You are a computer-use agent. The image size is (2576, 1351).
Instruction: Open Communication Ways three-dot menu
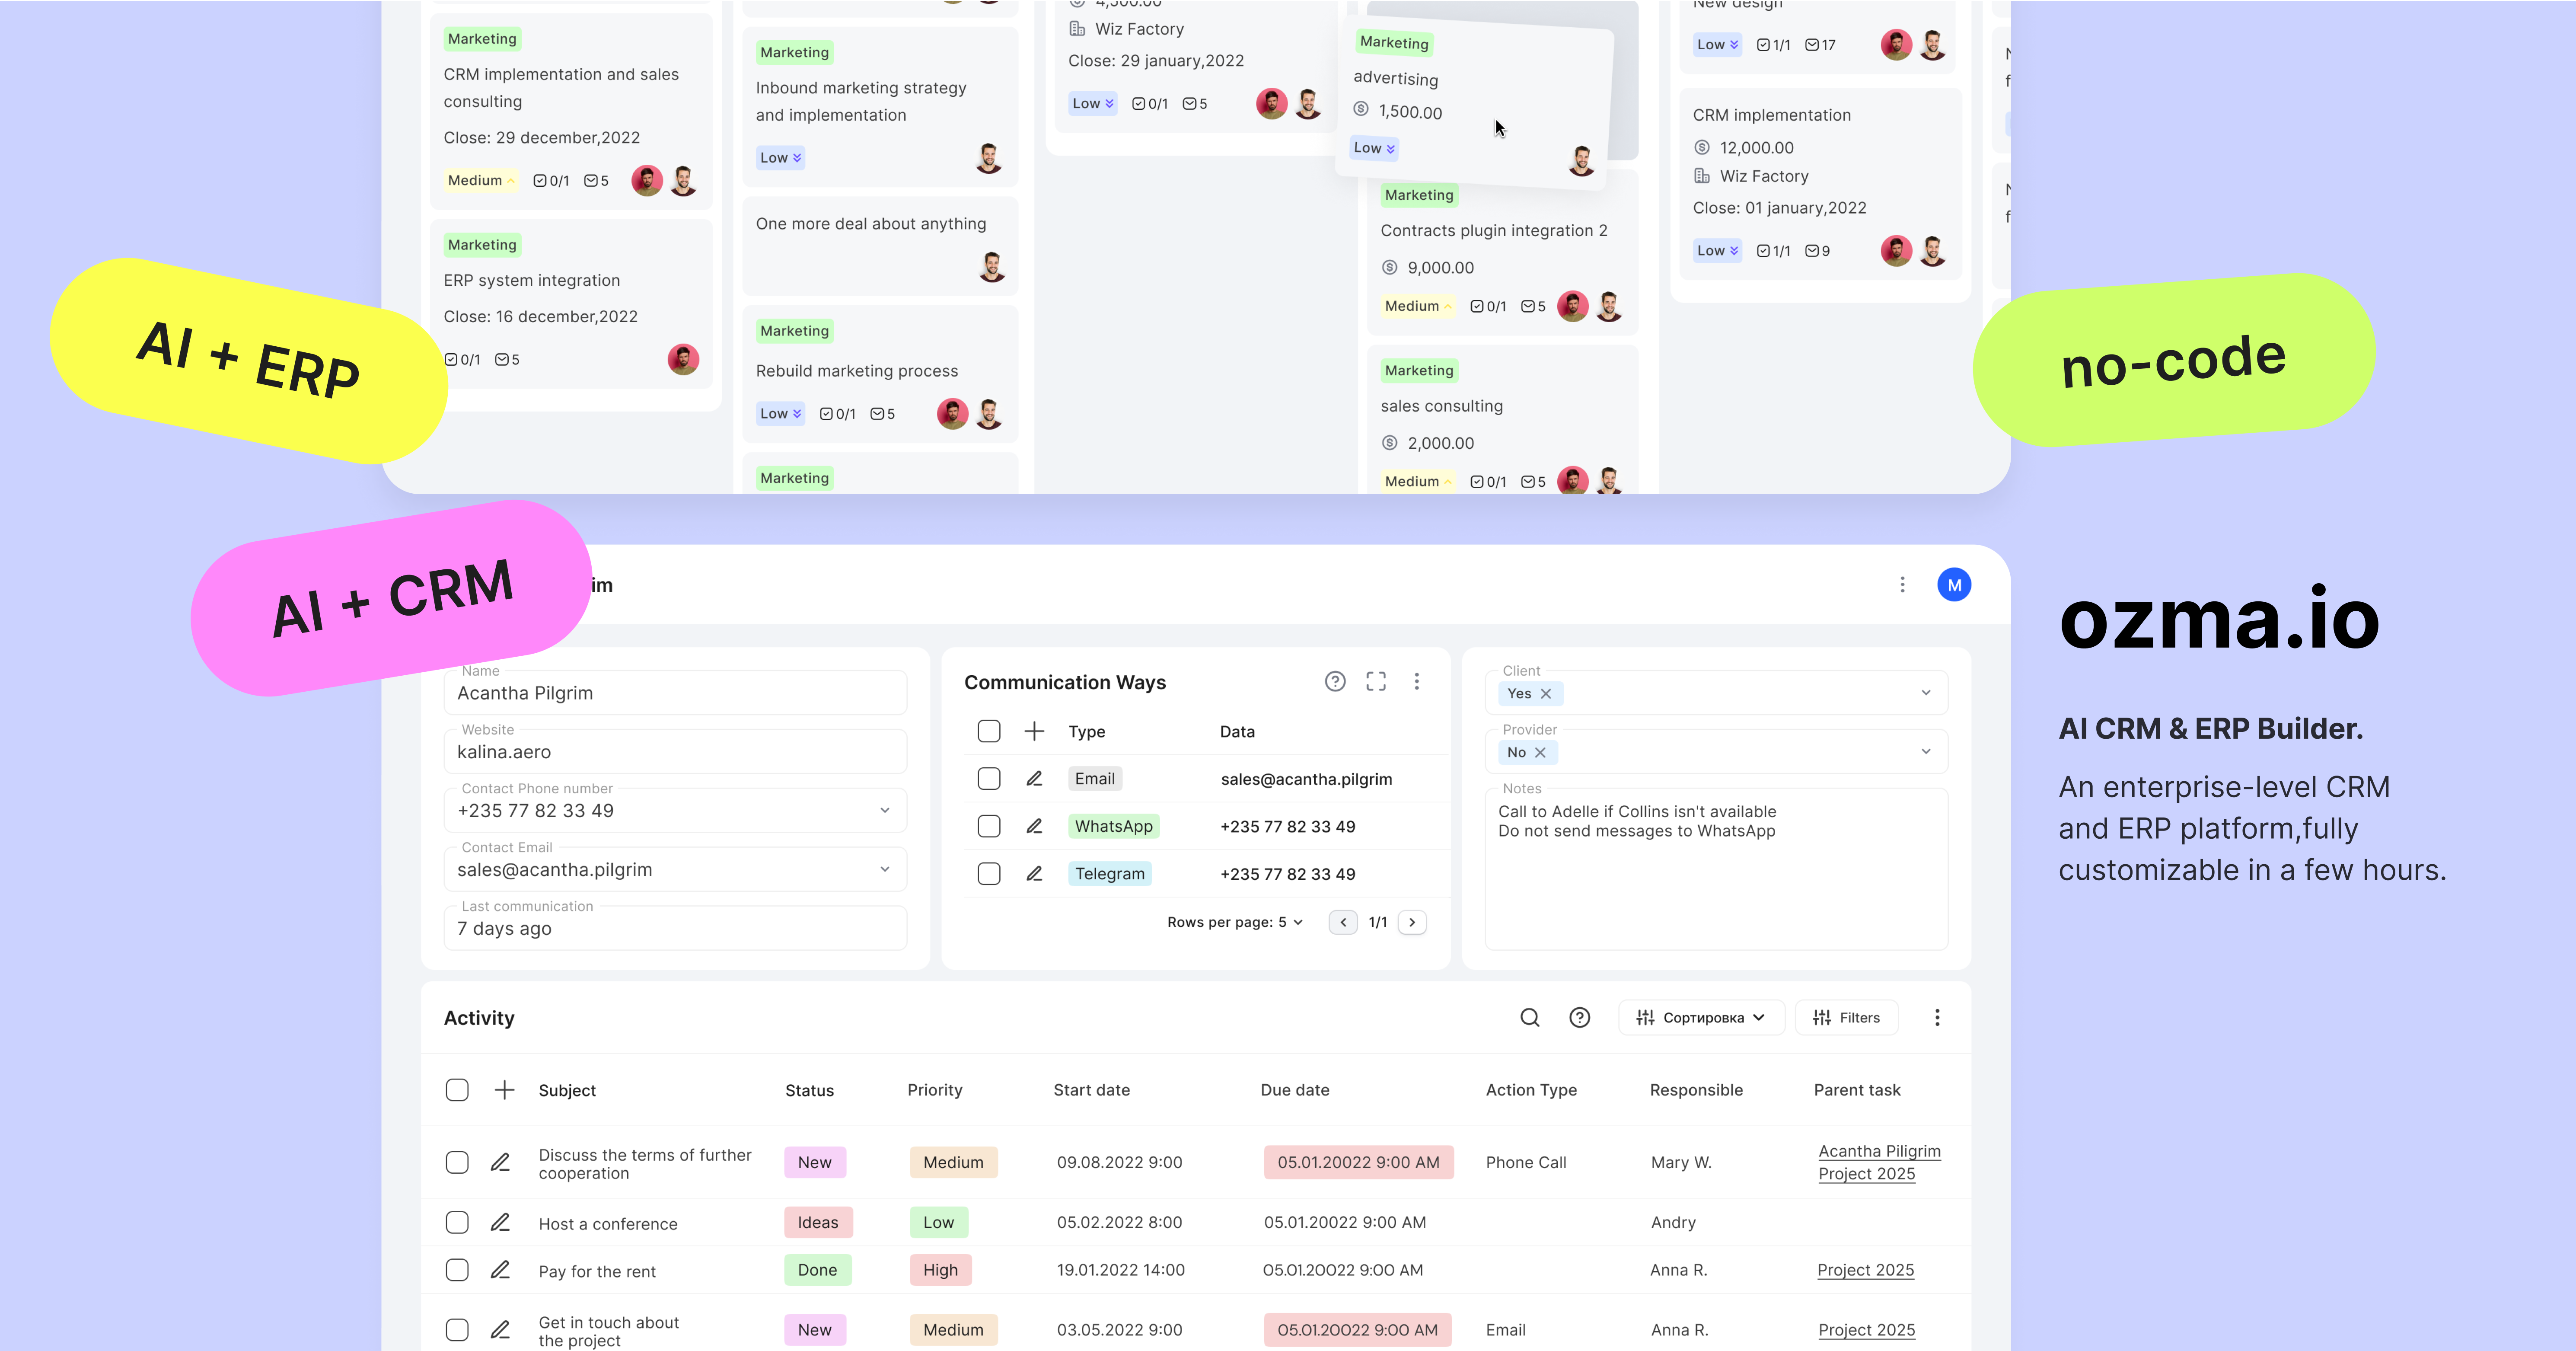coord(1416,681)
